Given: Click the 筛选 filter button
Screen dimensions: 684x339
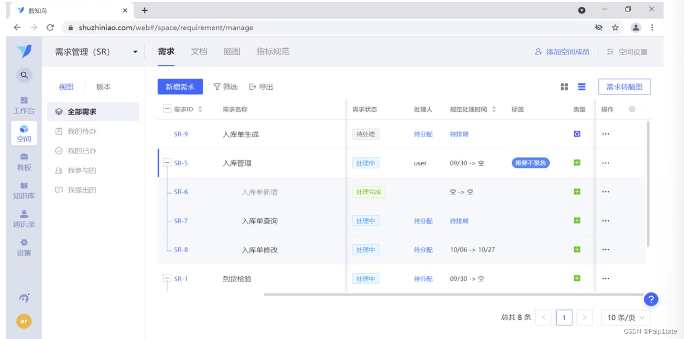Looking at the screenshot, I should 225,87.
